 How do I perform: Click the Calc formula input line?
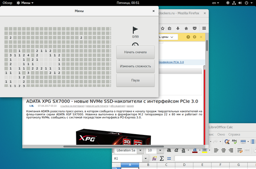point(215,158)
